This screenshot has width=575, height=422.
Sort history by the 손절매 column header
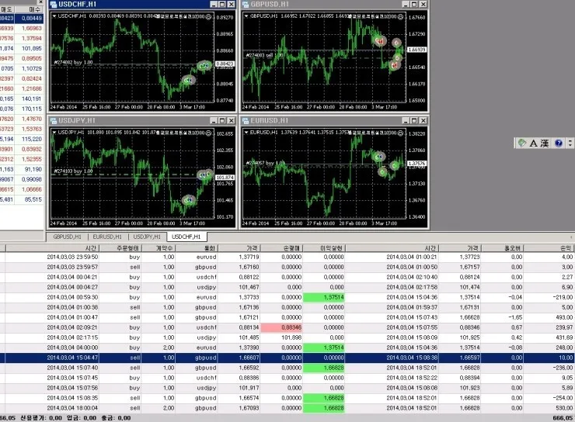pyautogui.click(x=281, y=248)
